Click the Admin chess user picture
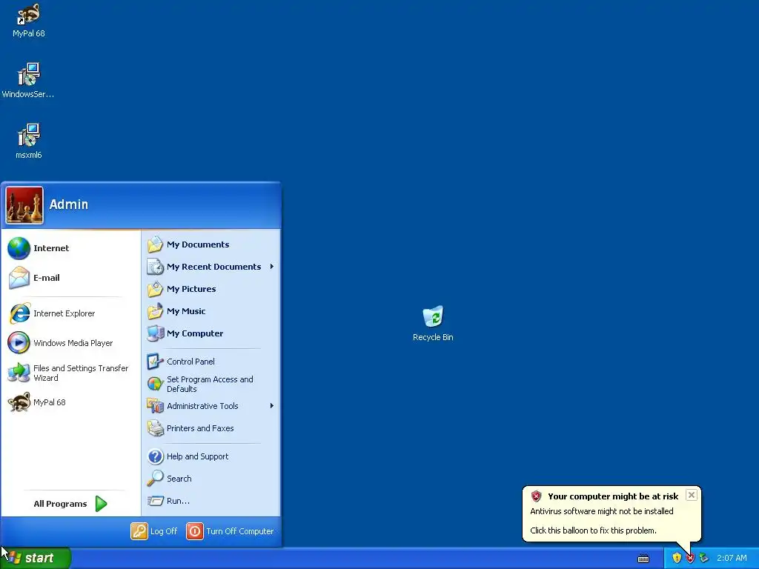The height and width of the screenshot is (569, 759). [x=24, y=205]
